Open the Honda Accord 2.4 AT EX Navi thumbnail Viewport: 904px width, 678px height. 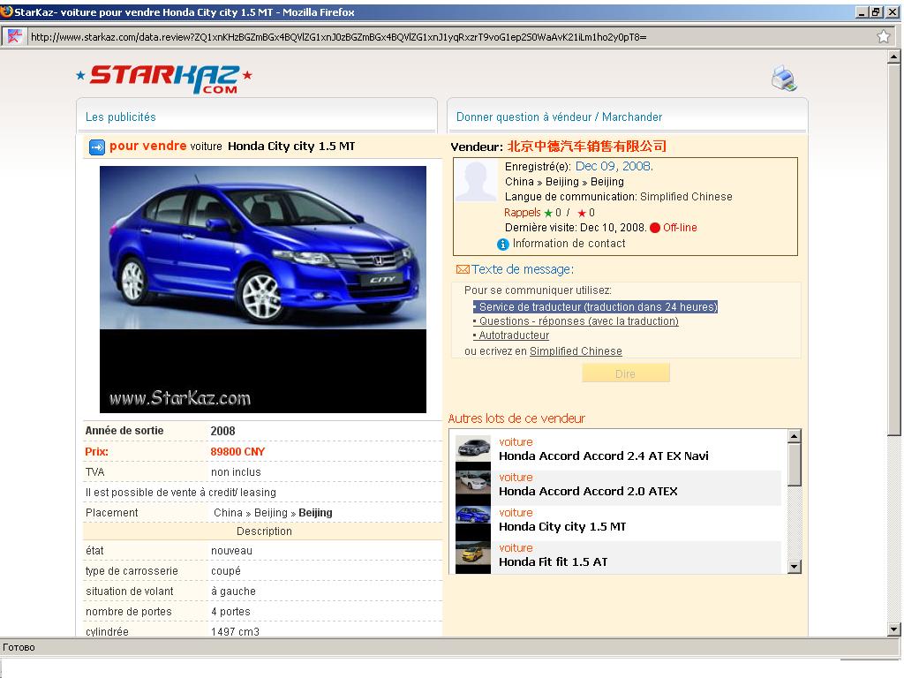473,448
